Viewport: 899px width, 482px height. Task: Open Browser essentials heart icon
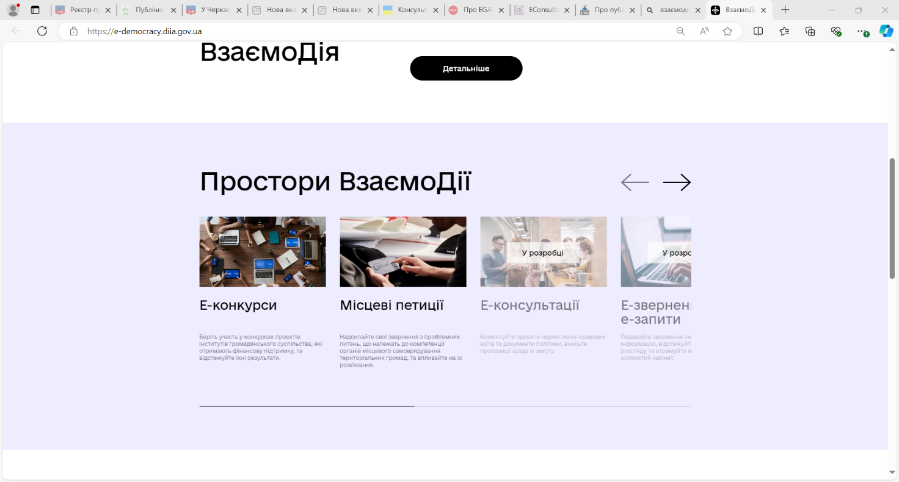click(836, 31)
